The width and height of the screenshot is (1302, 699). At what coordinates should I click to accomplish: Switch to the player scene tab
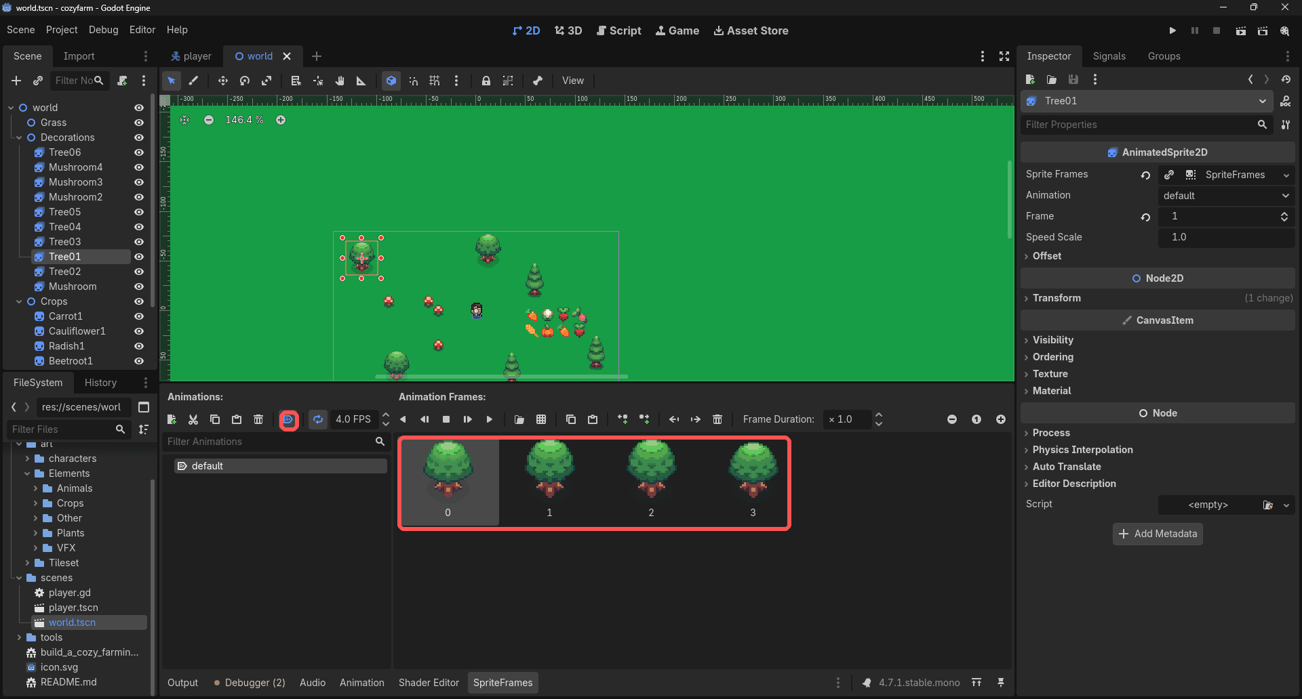191,56
